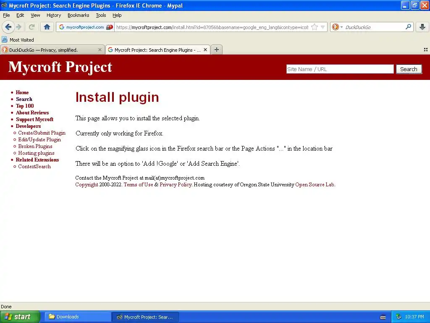Image resolution: width=430 pixels, height=323 pixels.
Task: Open the Edit menu
Action: click(x=20, y=16)
